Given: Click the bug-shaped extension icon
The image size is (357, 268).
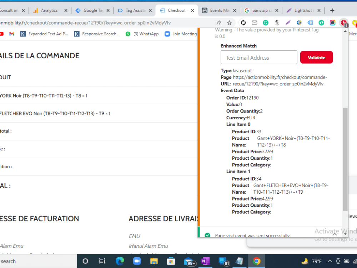Looking at the screenshot, I should 277,23.
